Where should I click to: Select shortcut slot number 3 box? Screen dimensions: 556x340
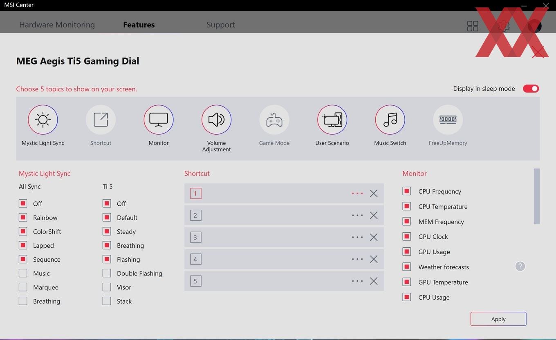coord(195,237)
